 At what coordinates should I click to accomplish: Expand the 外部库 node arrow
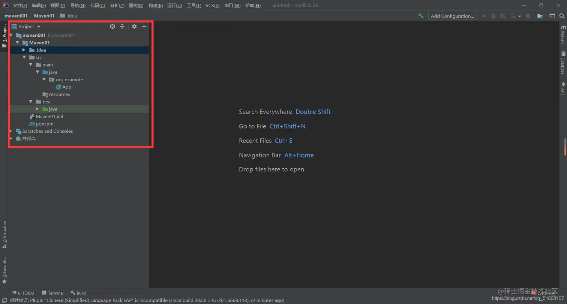tap(11, 139)
